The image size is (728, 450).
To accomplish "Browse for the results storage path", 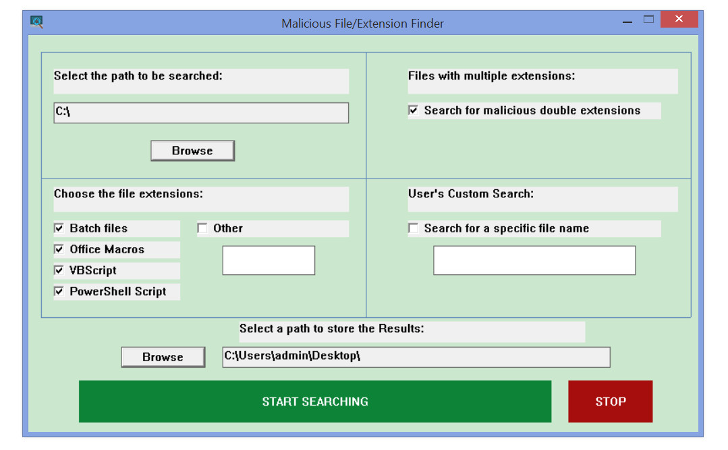I will 163,357.
